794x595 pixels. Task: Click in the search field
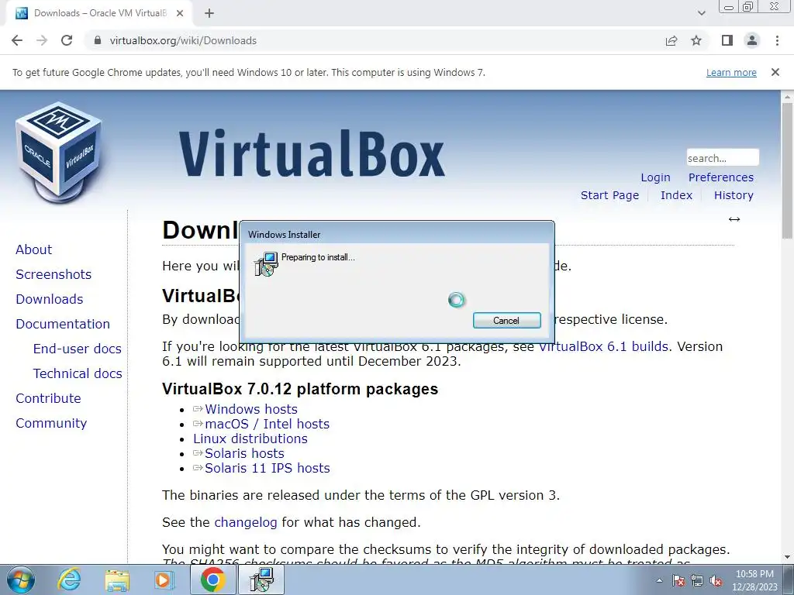[x=723, y=158]
